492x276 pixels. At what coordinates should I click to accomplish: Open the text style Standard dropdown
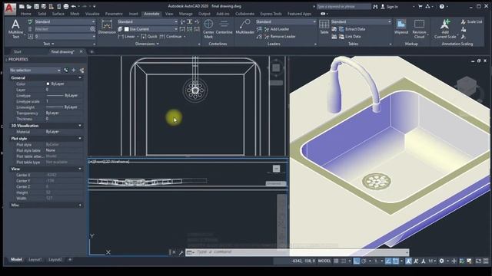65,21
